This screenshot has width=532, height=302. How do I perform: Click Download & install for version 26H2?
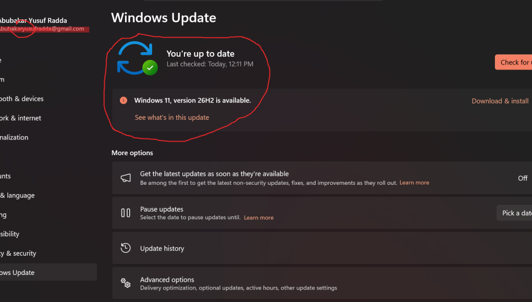500,101
